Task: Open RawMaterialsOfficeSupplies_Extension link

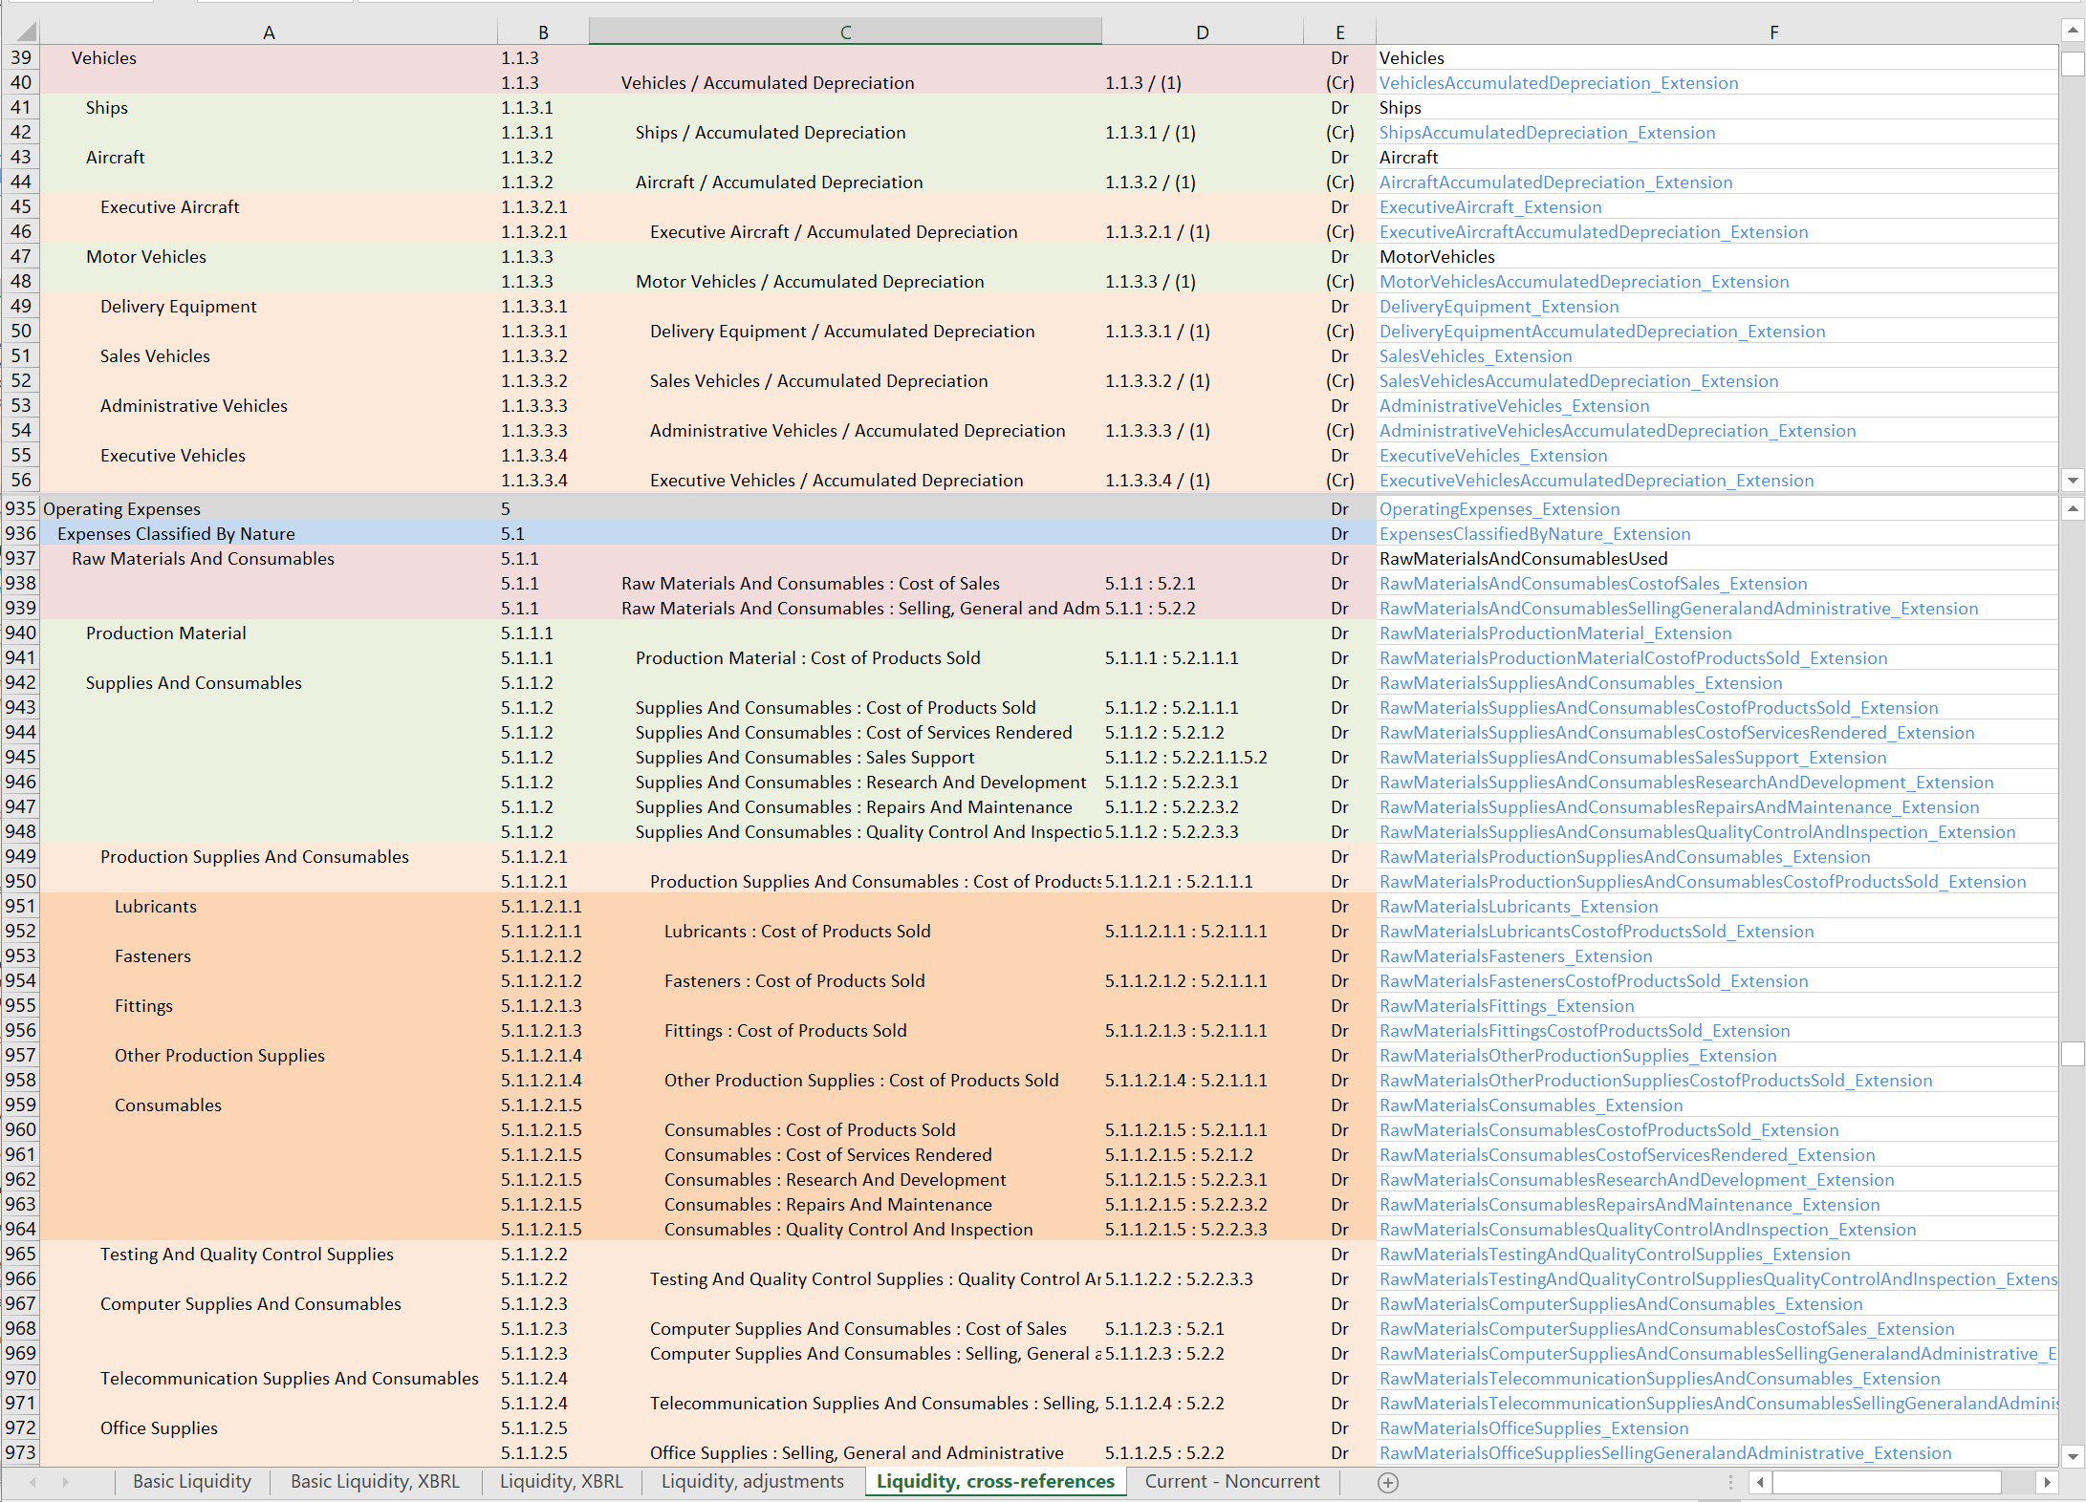Action: click(x=1533, y=1427)
